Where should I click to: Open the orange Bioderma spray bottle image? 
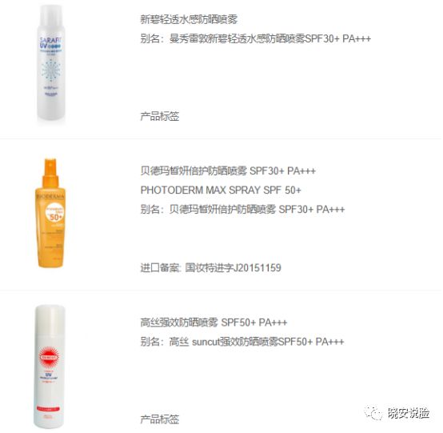click(x=50, y=213)
